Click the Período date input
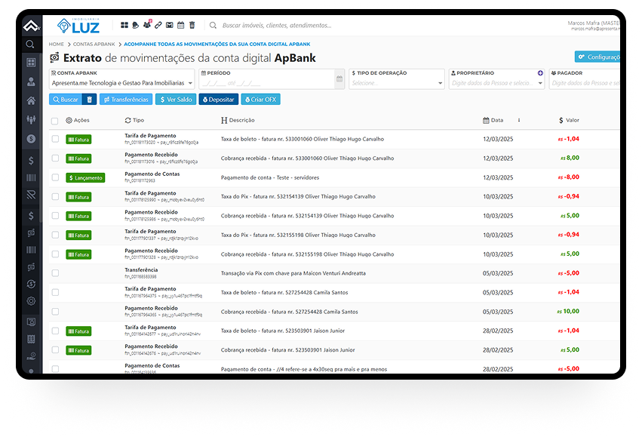This screenshot has width=642, height=437. [x=267, y=83]
